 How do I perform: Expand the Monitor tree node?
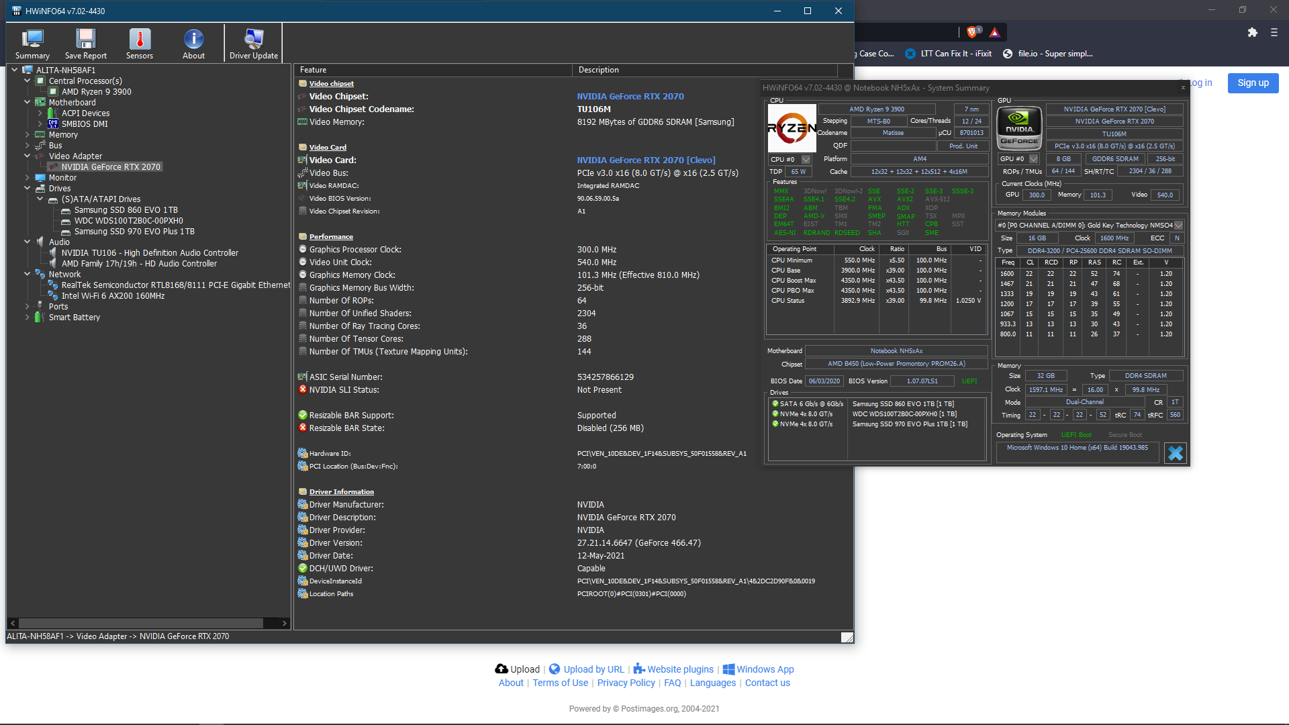pos(28,177)
